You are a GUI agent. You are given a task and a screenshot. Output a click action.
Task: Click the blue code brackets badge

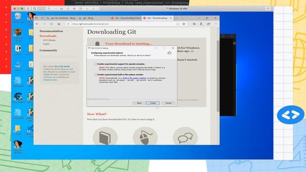pyautogui.click(x=291, y=115)
